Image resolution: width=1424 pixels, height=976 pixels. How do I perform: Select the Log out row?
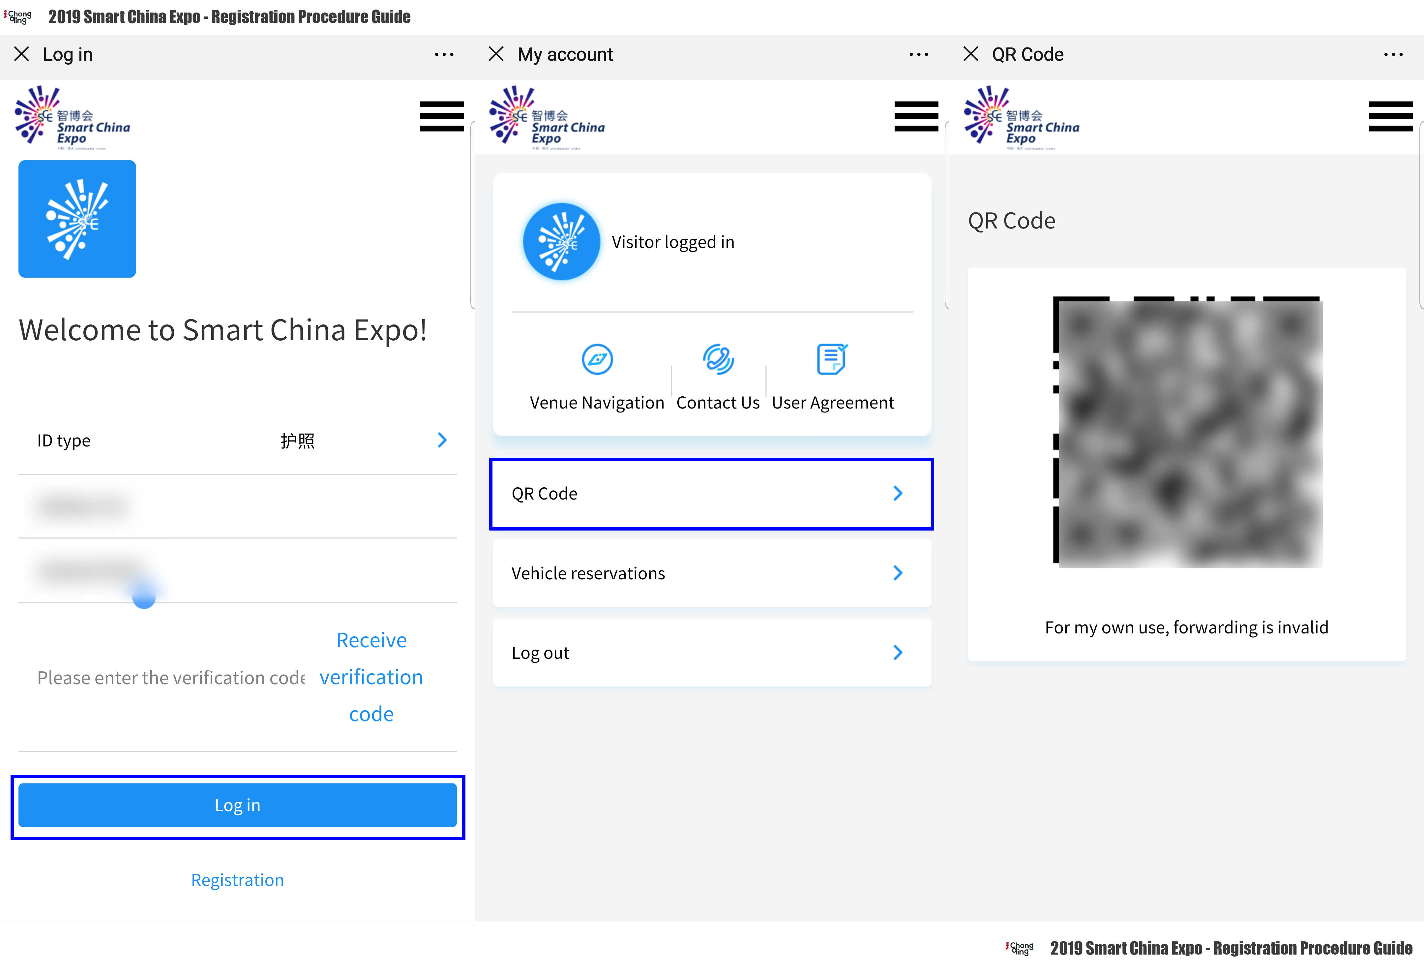point(712,653)
